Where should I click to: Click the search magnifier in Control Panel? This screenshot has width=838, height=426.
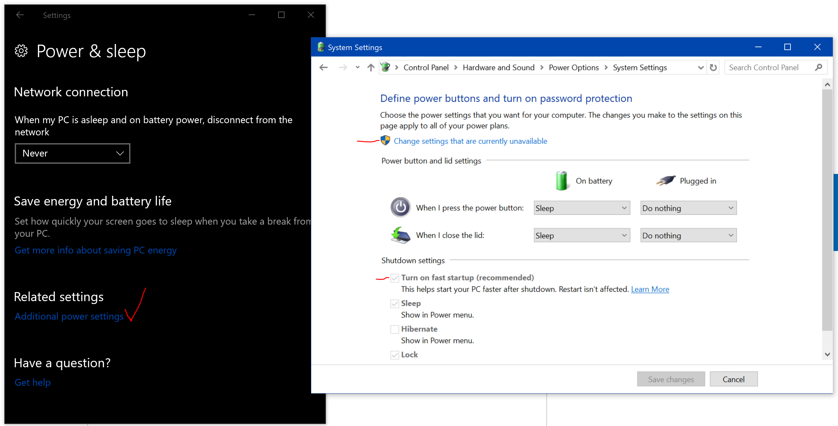tap(819, 67)
